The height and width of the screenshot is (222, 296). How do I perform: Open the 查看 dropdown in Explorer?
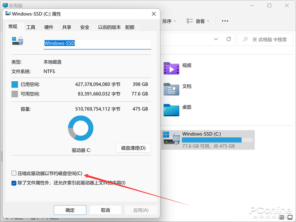click(x=198, y=21)
